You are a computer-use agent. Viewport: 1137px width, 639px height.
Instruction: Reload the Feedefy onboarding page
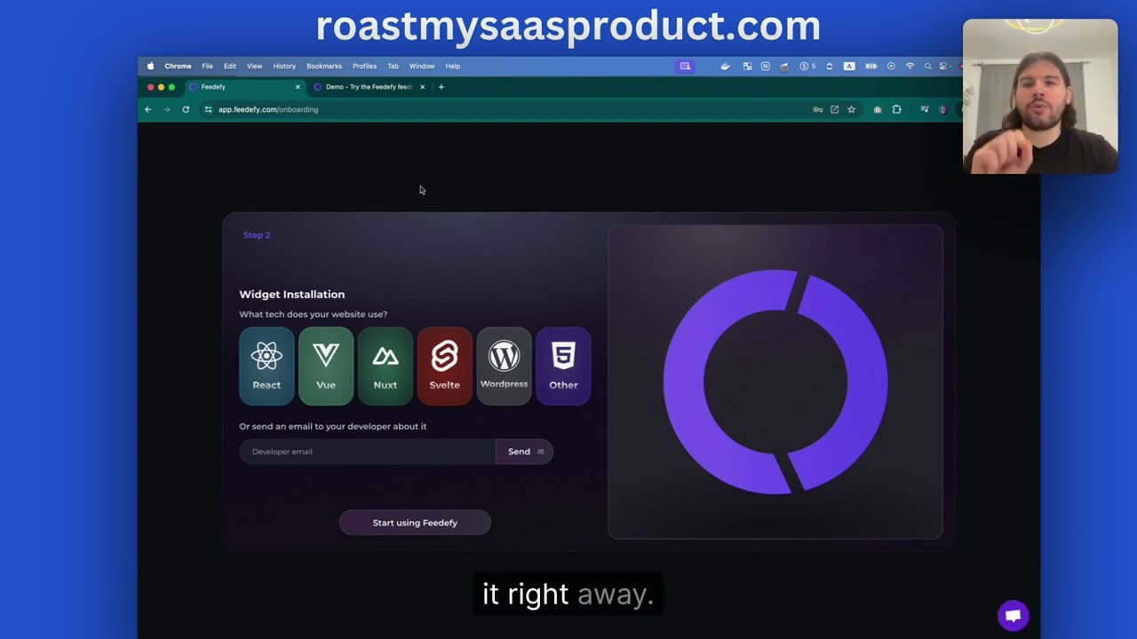186,109
